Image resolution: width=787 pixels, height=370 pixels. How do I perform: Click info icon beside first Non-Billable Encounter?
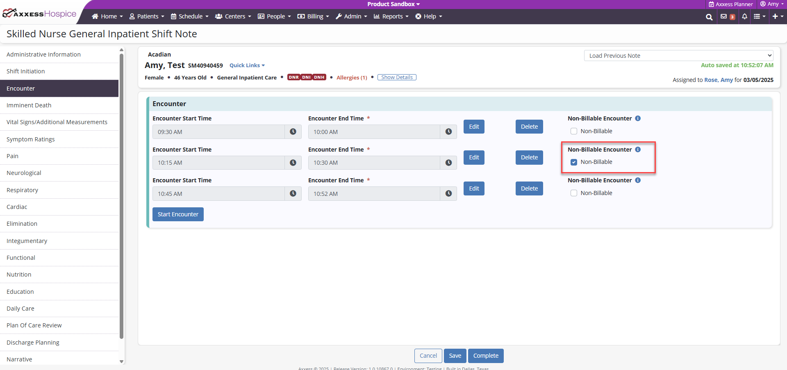(x=638, y=118)
